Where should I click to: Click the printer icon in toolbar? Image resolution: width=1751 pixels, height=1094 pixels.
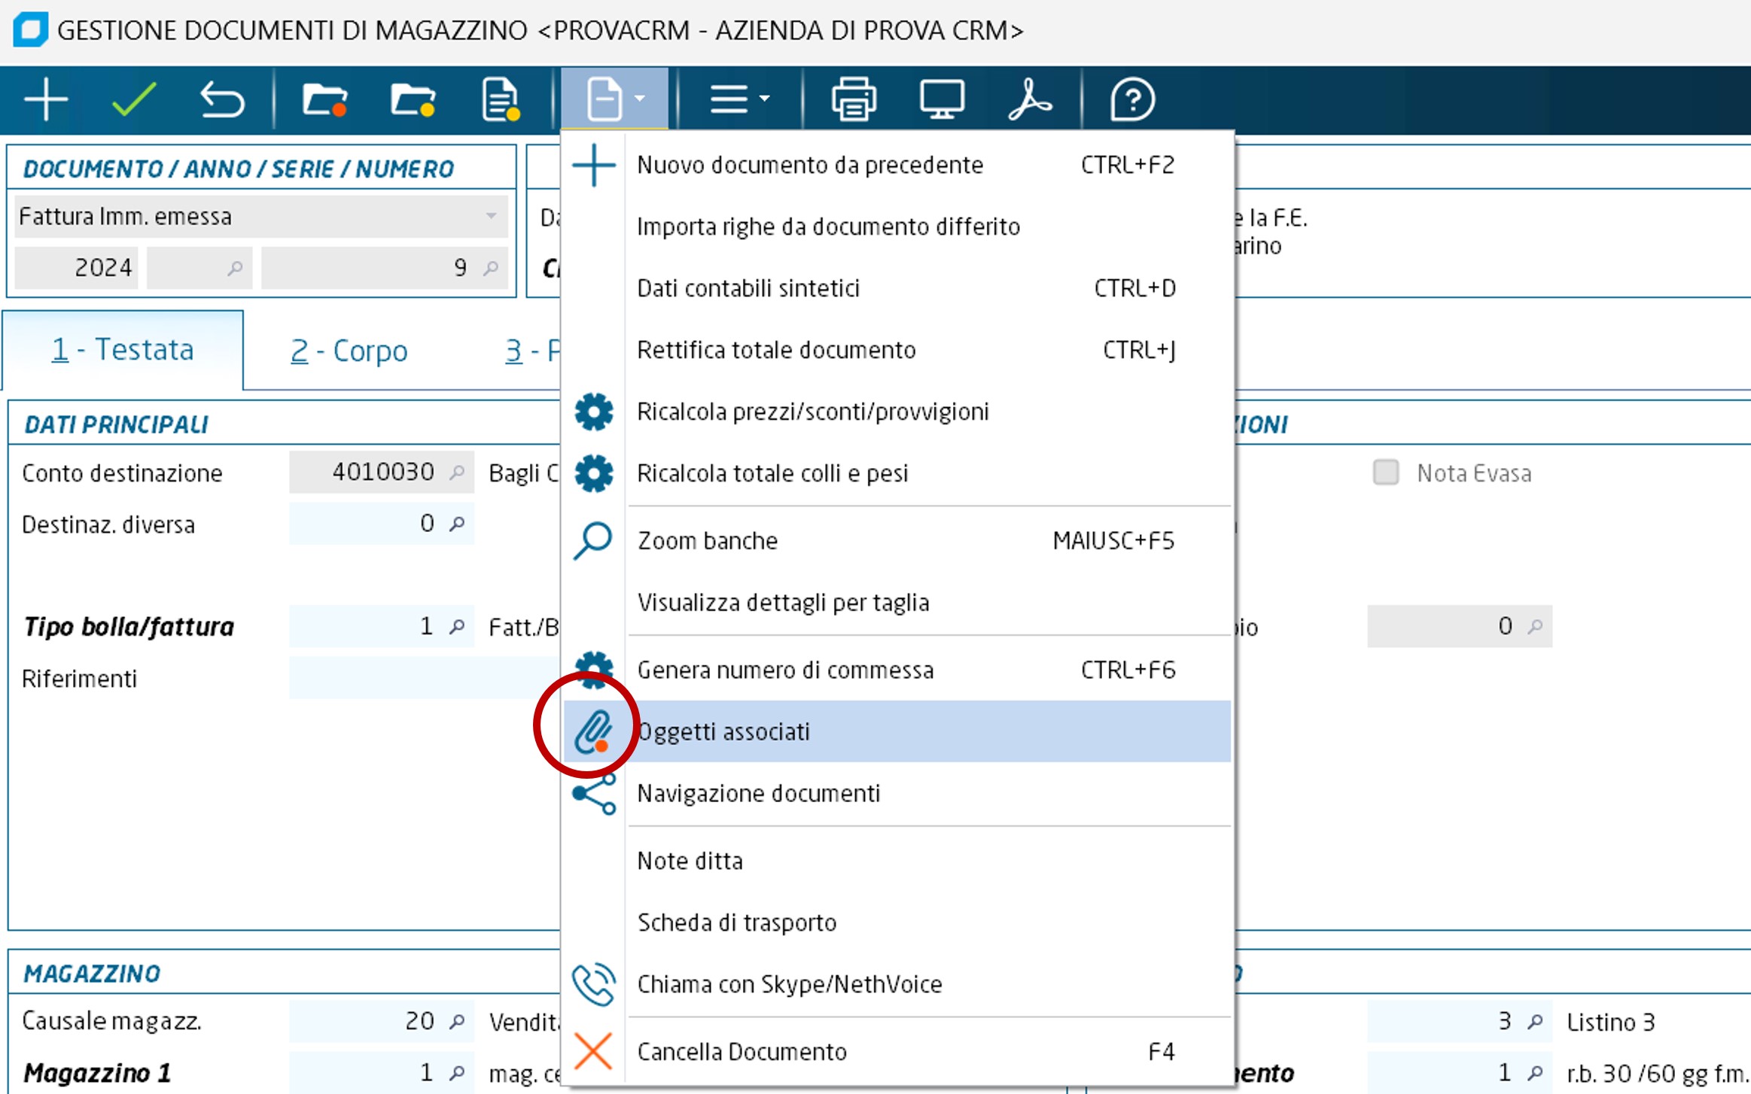click(x=854, y=100)
